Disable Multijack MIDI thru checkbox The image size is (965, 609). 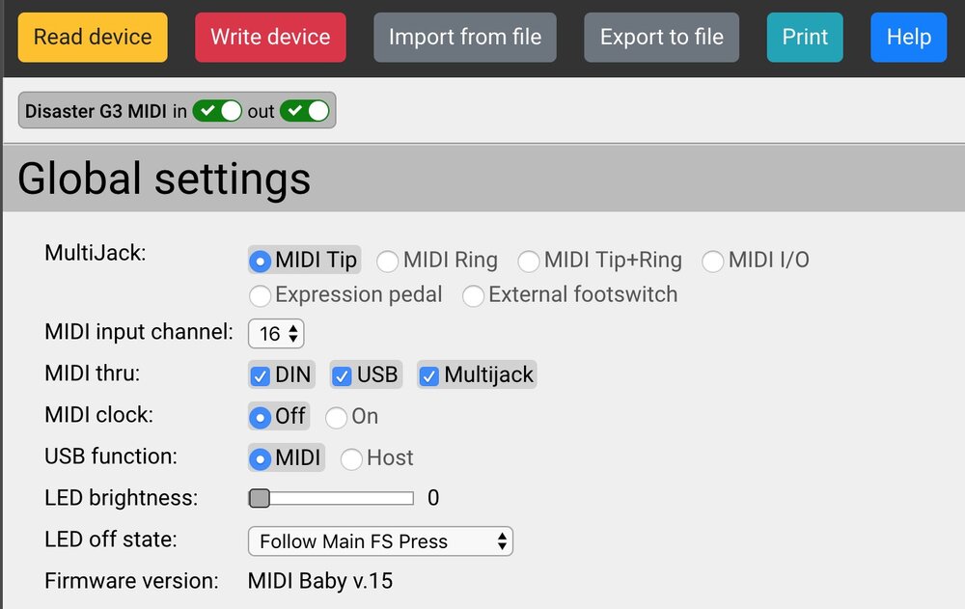tap(429, 375)
